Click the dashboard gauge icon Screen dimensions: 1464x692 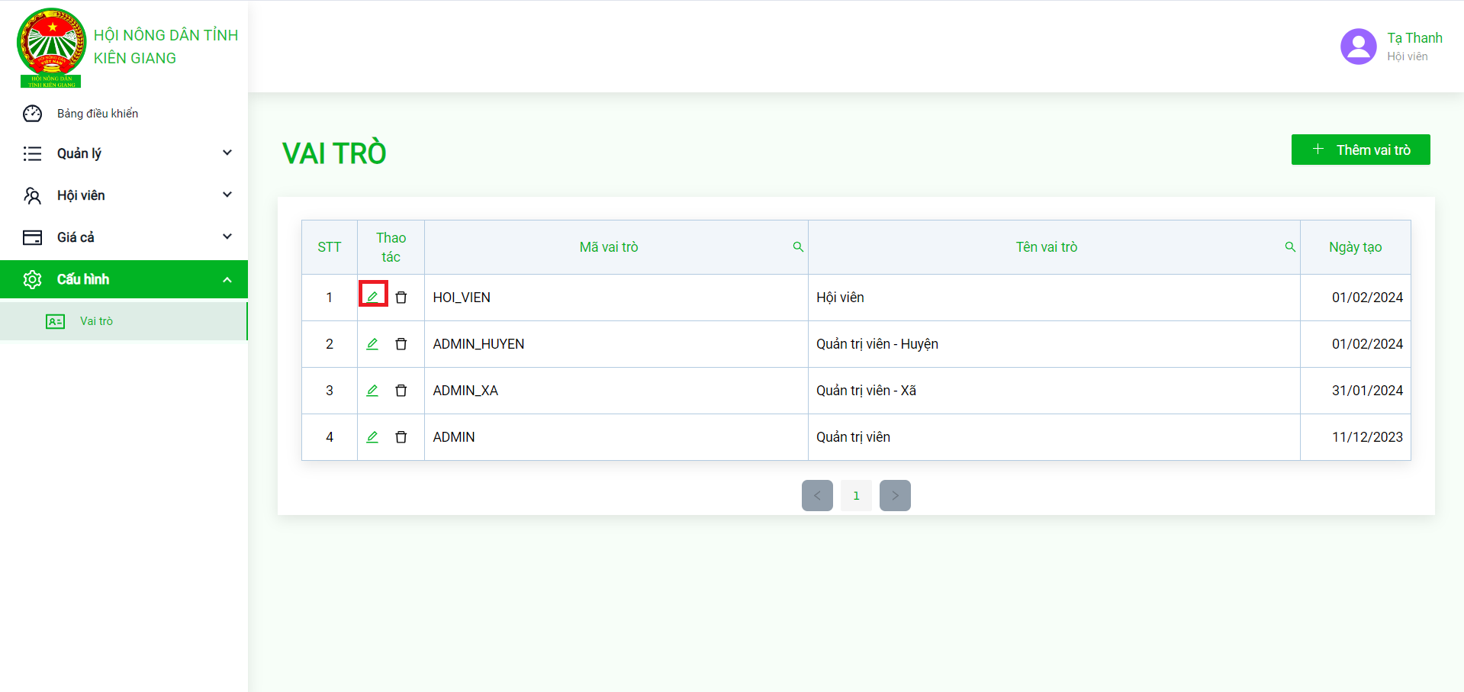32,114
